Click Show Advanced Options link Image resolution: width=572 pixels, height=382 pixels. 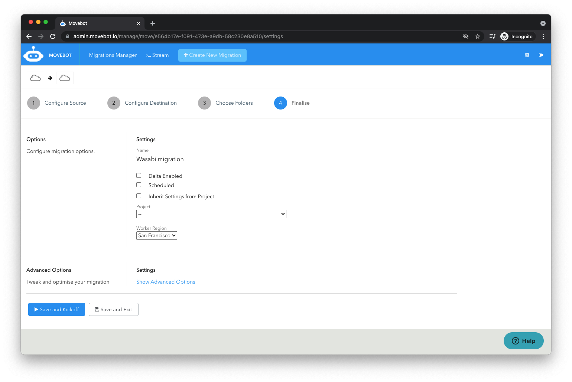click(166, 282)
